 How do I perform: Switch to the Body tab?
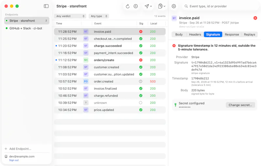click(179, 35)
